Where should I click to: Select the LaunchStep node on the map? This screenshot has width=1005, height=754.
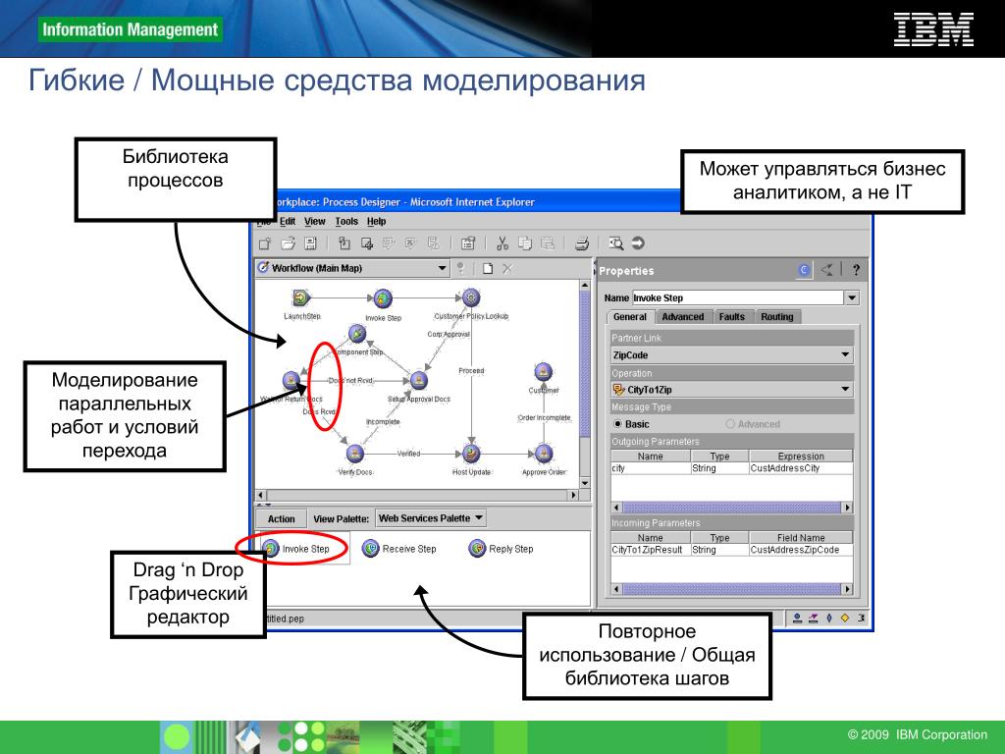(301, 297)
